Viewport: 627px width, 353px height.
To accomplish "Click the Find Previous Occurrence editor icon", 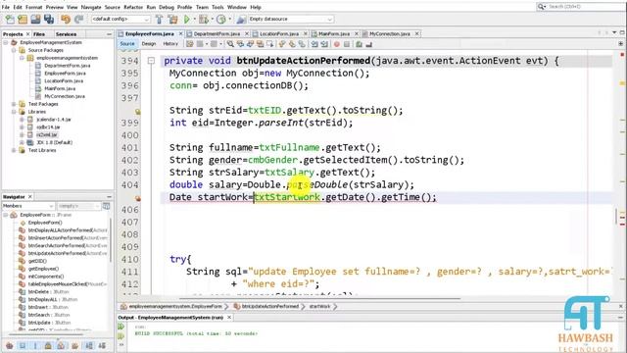I will tap(240, 44).
